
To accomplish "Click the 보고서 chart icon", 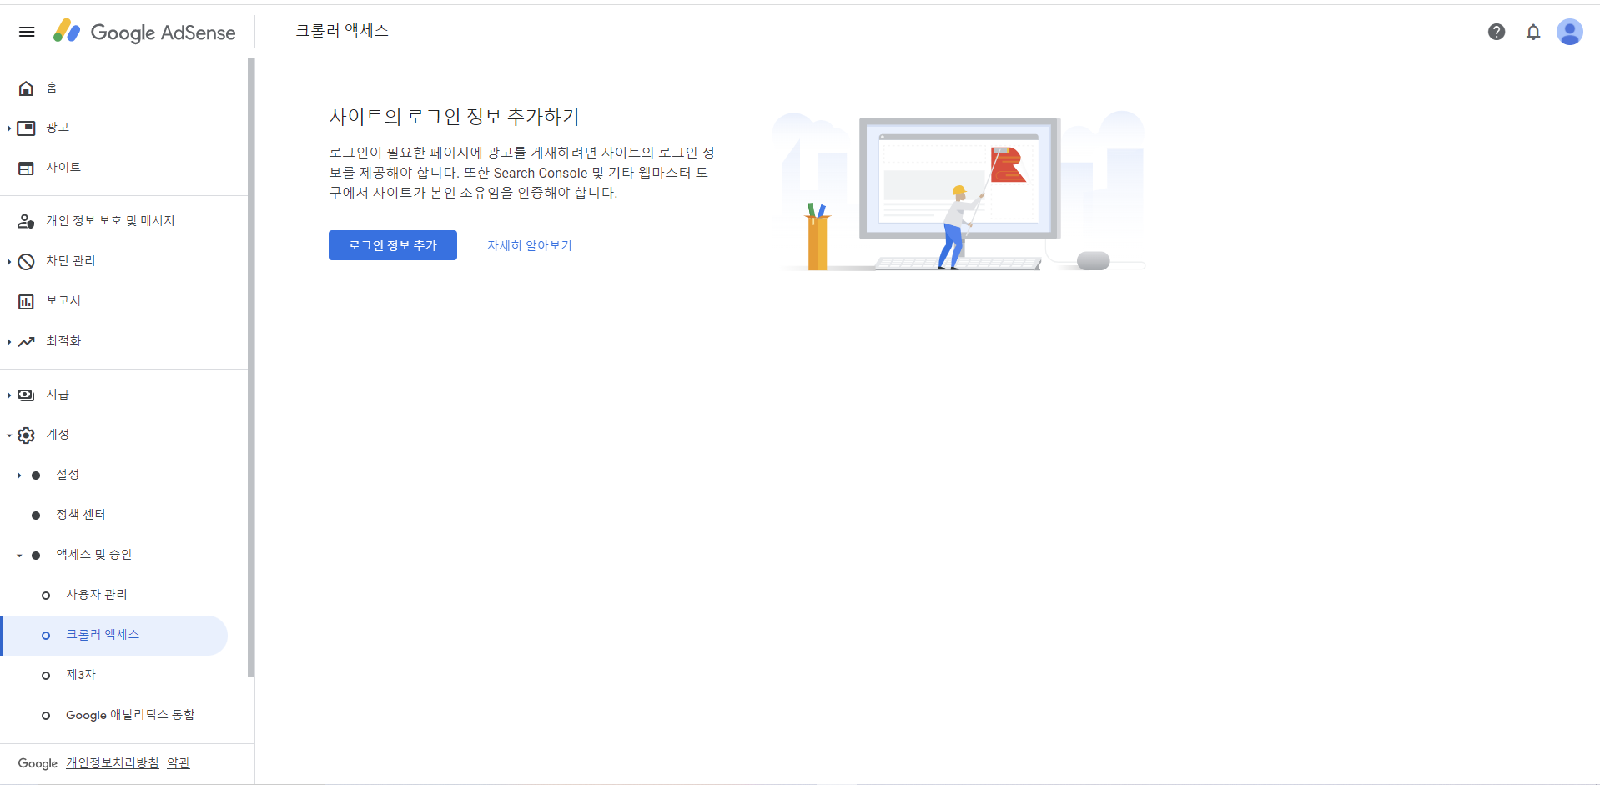I will click(x=27, y=301).
